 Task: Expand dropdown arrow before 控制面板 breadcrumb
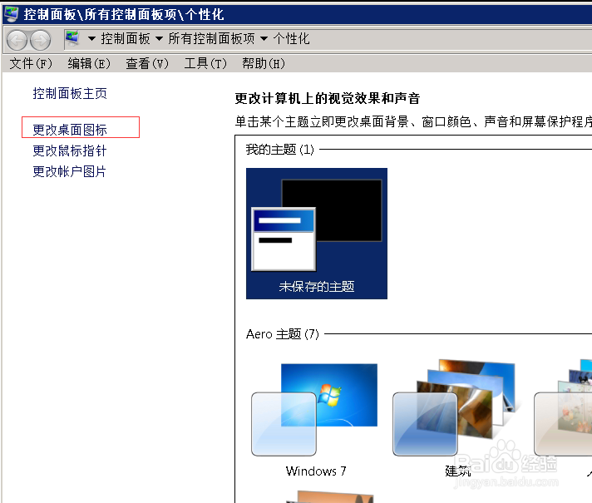tap(91, 38)
